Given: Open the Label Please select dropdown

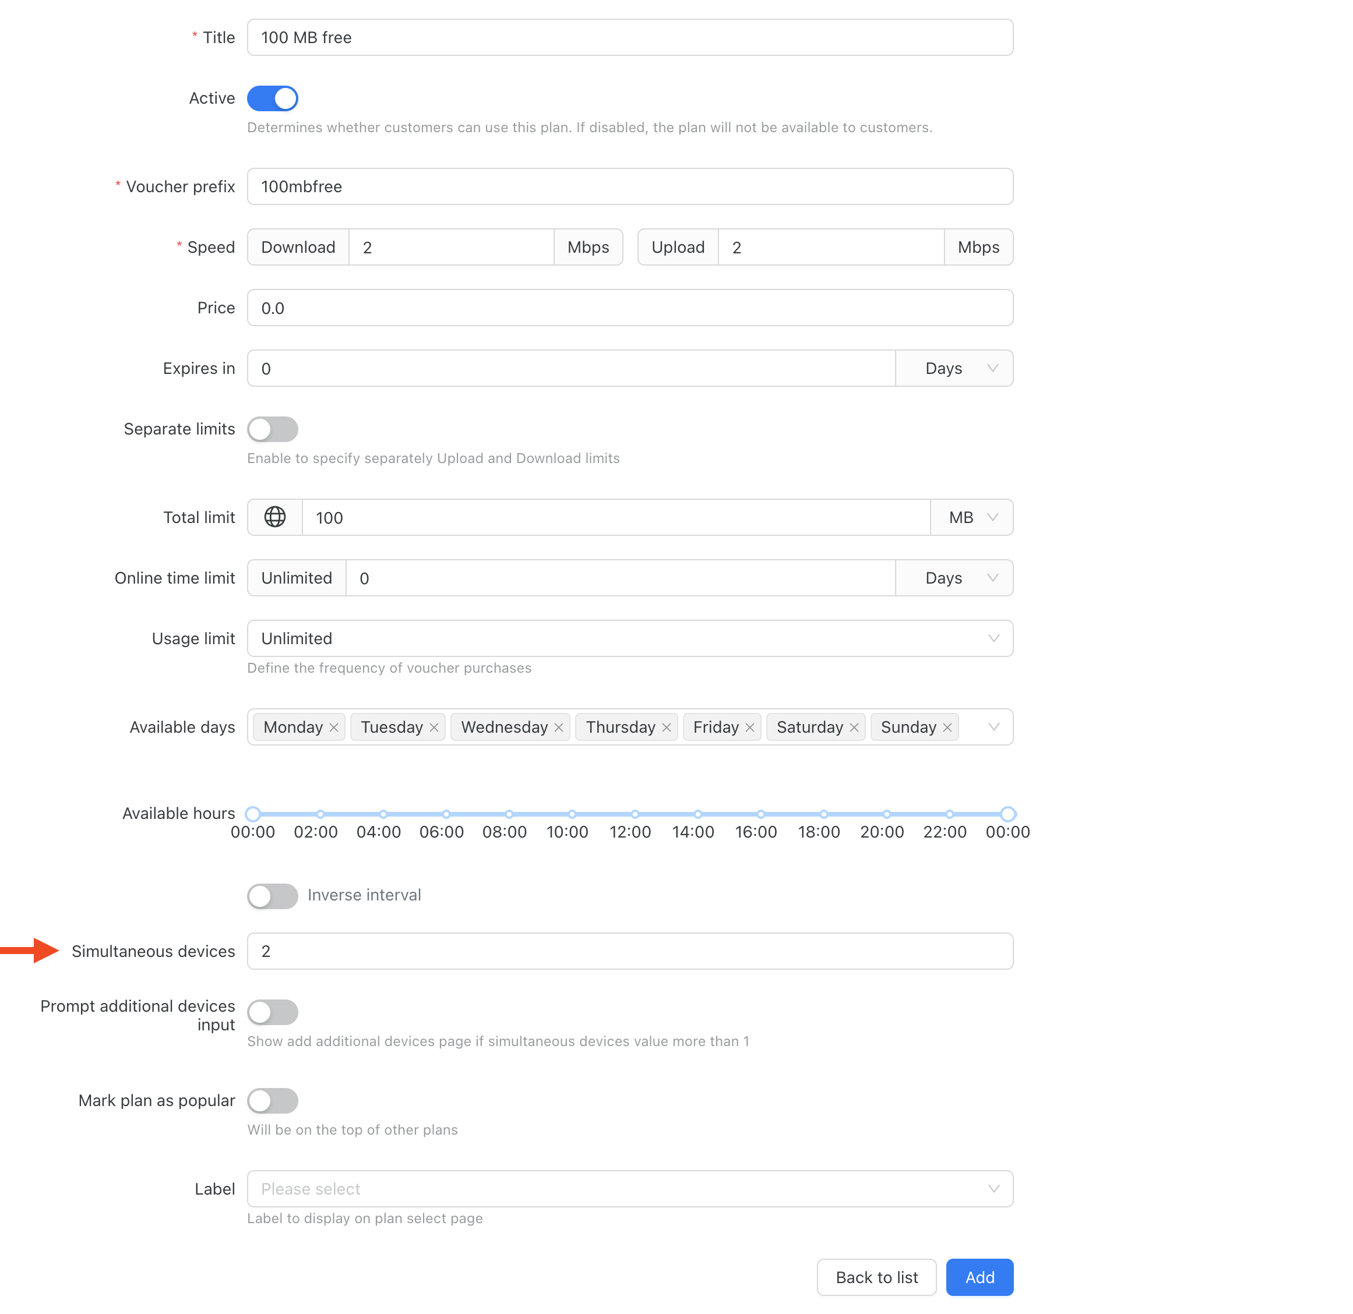Looking at the screenshot, I should coord(630,1189).
